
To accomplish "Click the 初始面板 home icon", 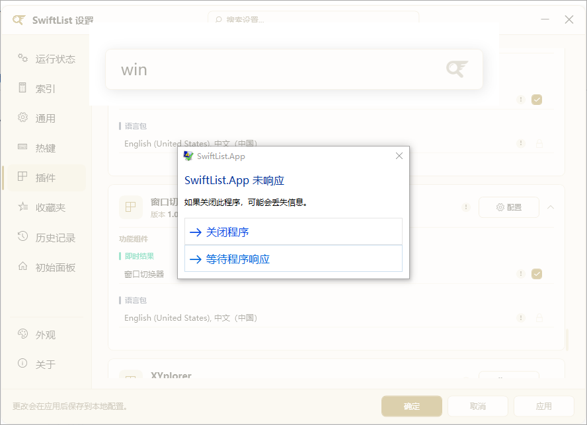I will (x=23, y=266).
